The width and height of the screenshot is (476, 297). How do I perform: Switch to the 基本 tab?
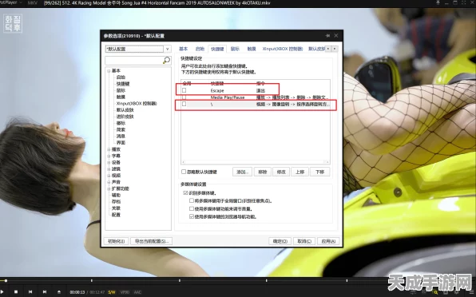tap(183, 49)
